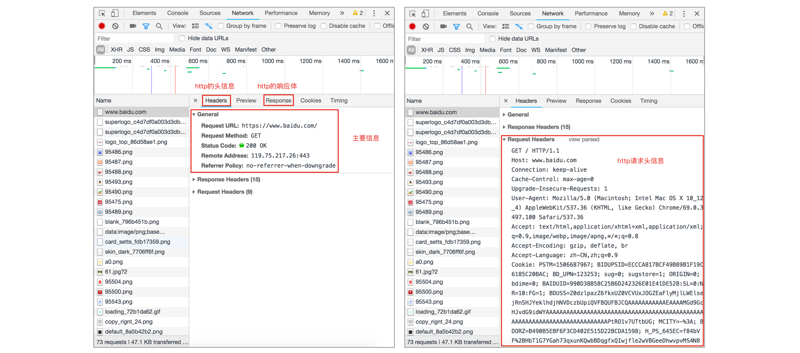Select waterfall overview icon in right DevTools
Image resolution: width=800 pixels, height=353 pixels.
[519, 27]
